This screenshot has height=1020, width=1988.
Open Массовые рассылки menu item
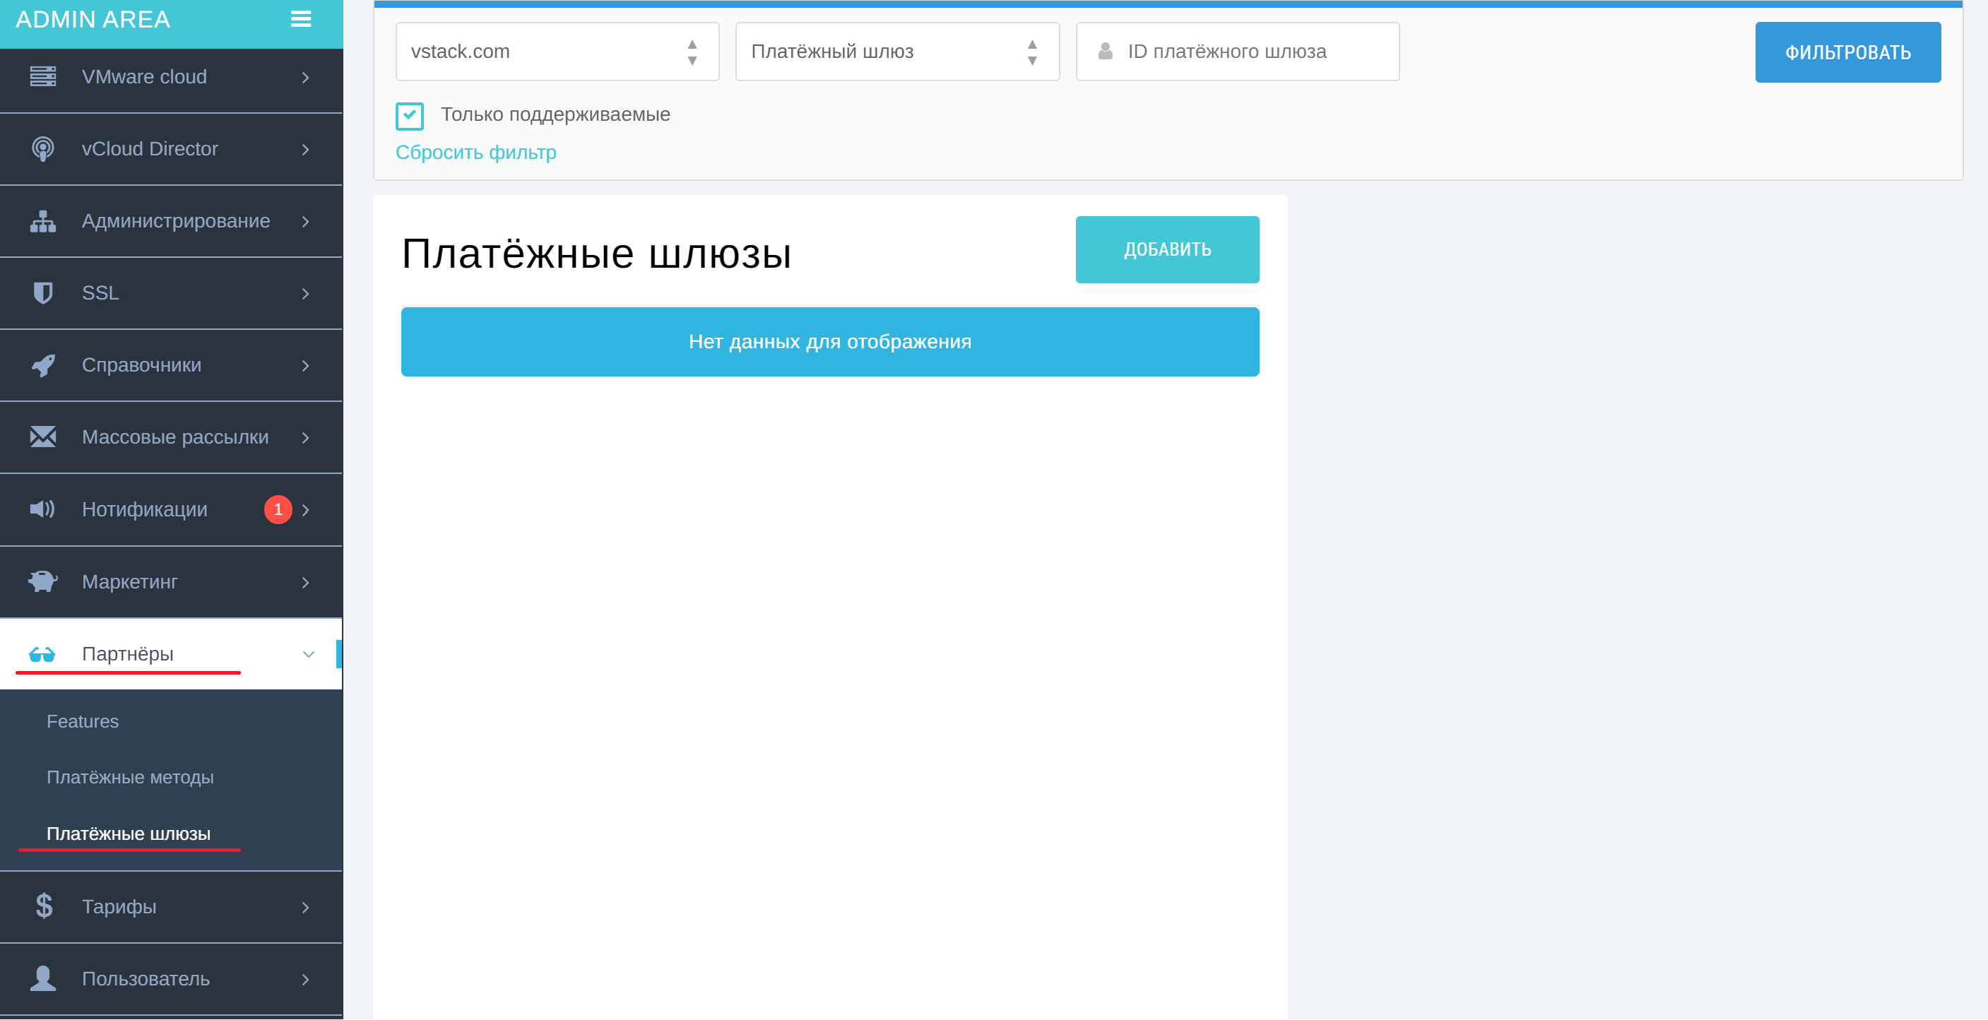click(x=172, y=437)
